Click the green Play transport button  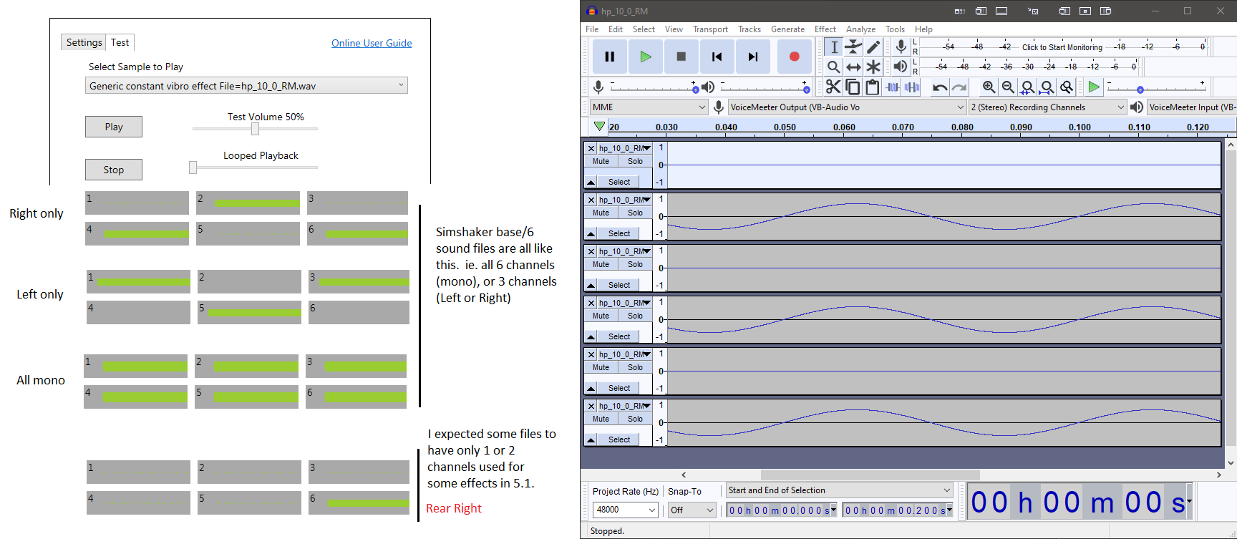[646, 57]
